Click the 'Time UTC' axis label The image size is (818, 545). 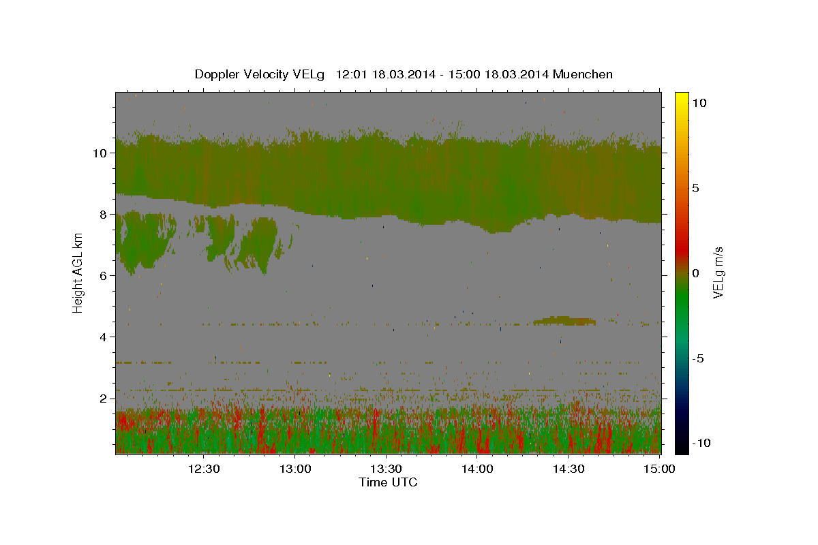(x=388, y=482)
